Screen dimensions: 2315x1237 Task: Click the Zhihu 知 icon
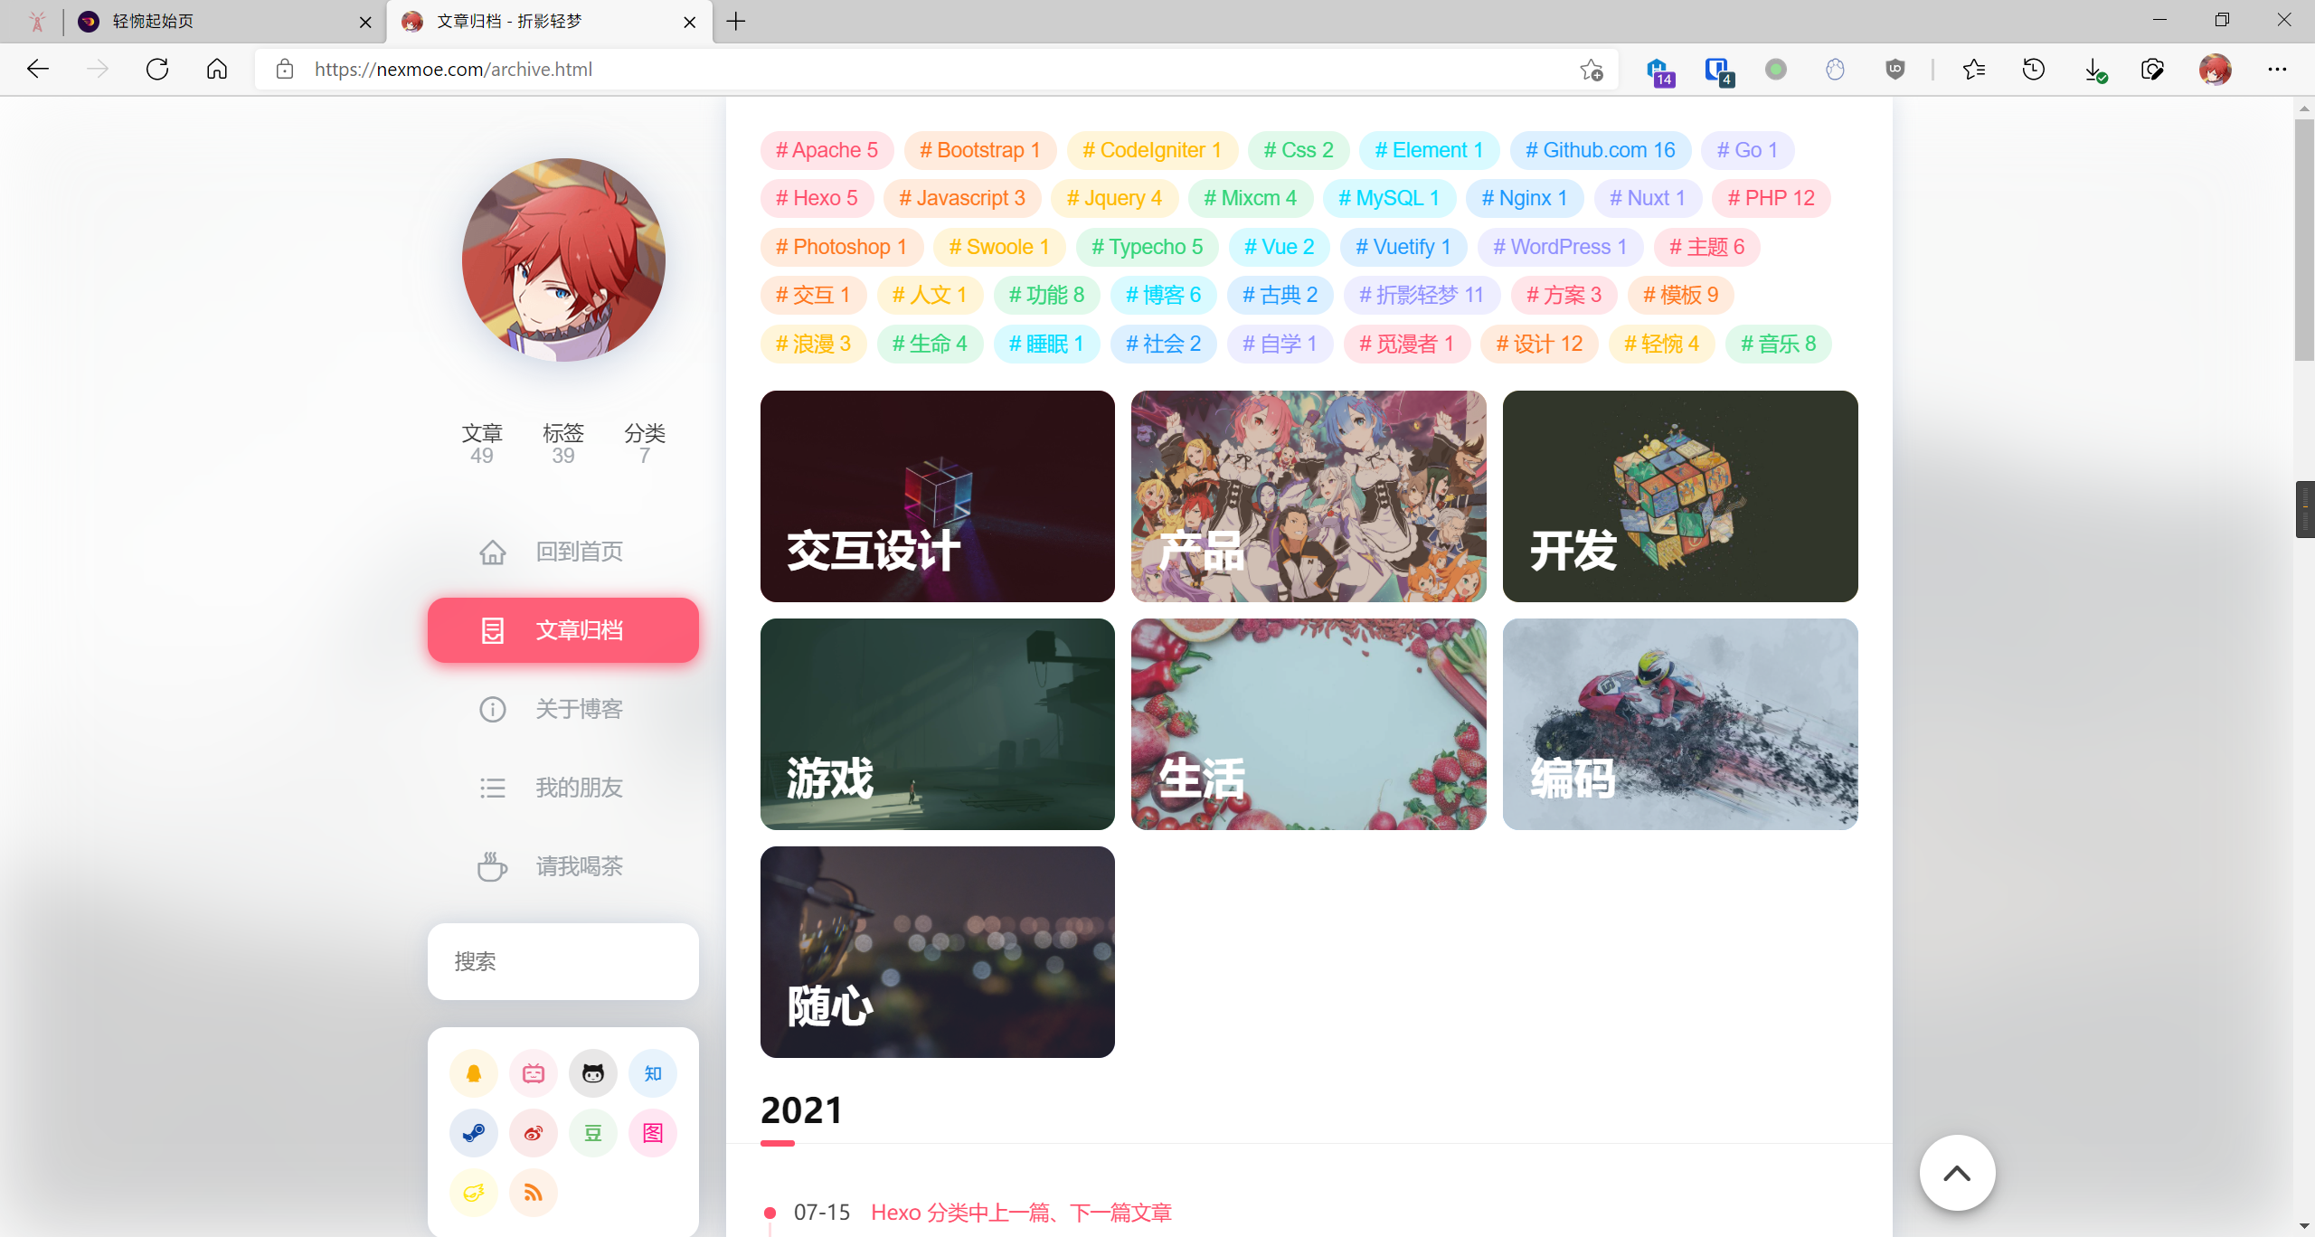pyautogui.click(x=653, y=1073)
